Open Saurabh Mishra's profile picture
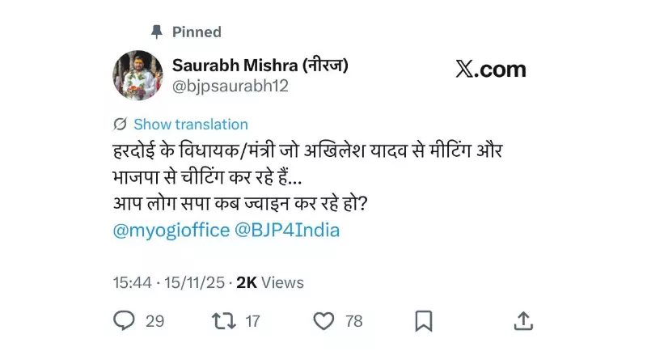This screenshot has height=364, width=647. [x=137, y=75]
